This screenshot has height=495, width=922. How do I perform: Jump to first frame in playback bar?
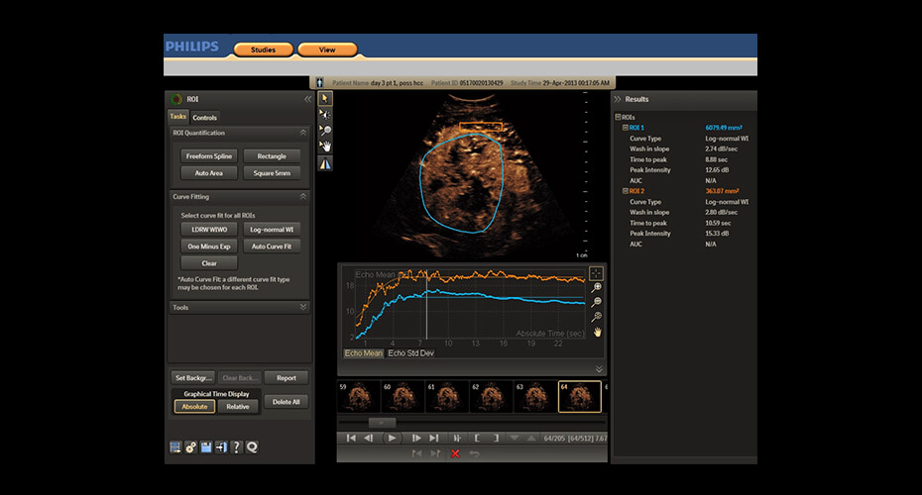[349, 438]
